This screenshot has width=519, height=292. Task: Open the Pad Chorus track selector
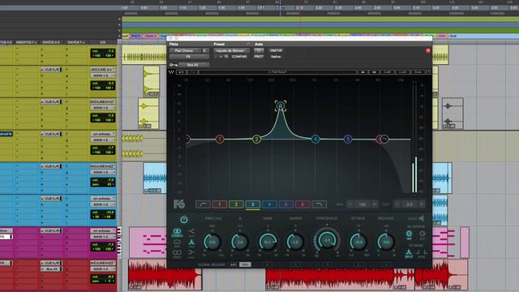pyautogui.click(x=185, y=50)
